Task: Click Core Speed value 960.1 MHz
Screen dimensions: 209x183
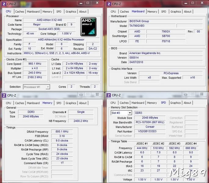Action: click(x=35, y=64)
